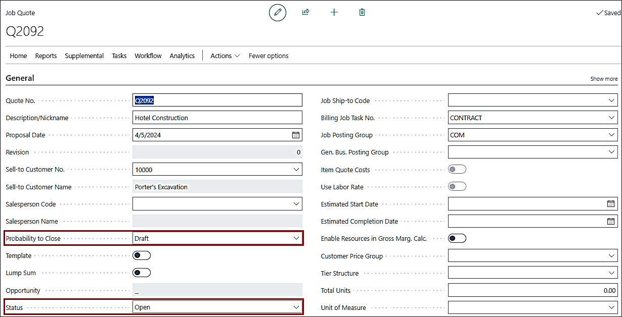Screen dimensions: 622x317
Task: Click the plus icon to add new
Action: coord(334,12)
